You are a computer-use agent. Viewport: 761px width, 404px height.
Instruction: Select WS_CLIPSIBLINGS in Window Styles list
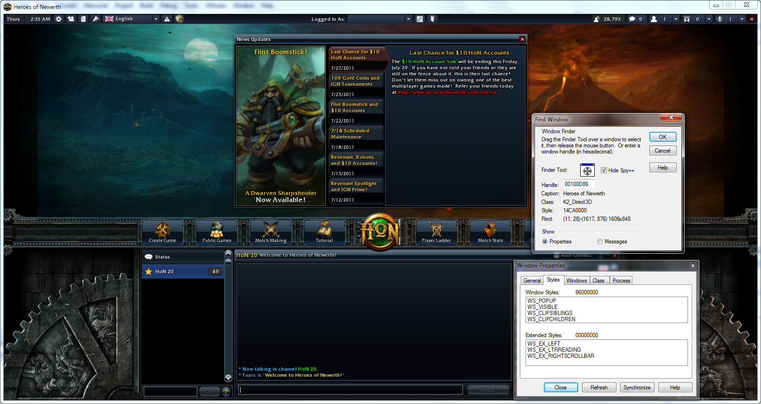pyautogui.click(x=550, y=313)
